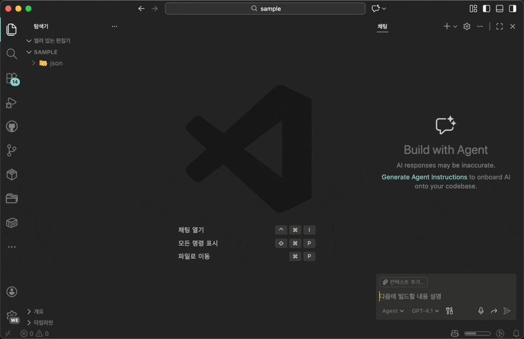Select the Run and Debug icon
Image resolution: width=524 pixels, height=339 pixels.
click(11, 102)
